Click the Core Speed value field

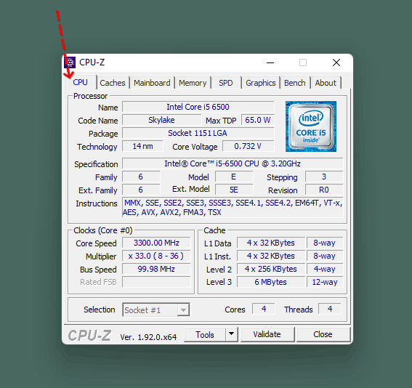coord(156,243)
